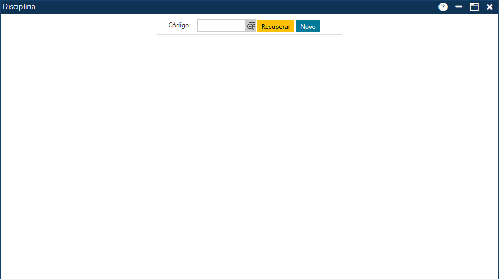This screenshot has height=280, width=499.
Task: Create a new discipline with Novo
Action: 308,26
